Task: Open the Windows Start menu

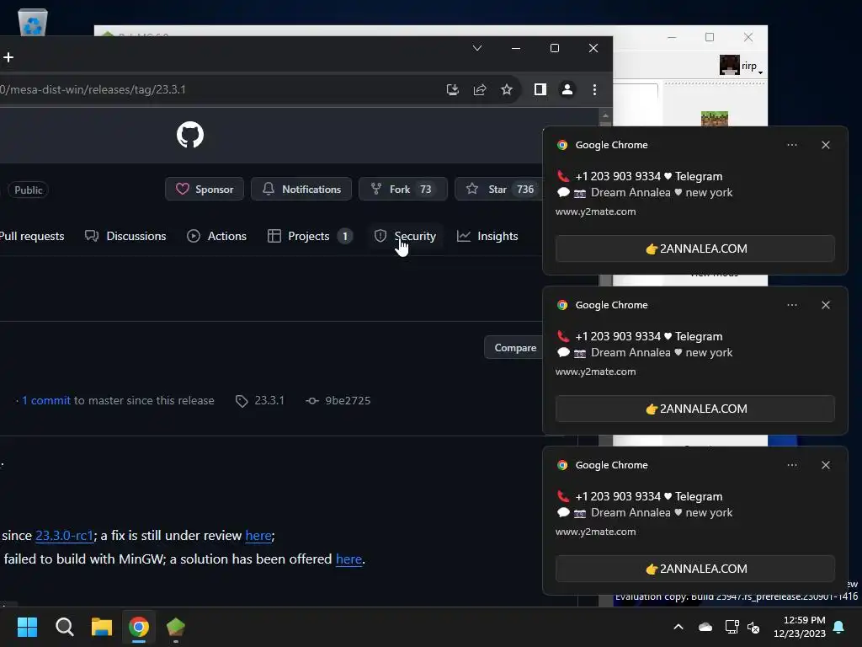Action: [x=27, y=627]
